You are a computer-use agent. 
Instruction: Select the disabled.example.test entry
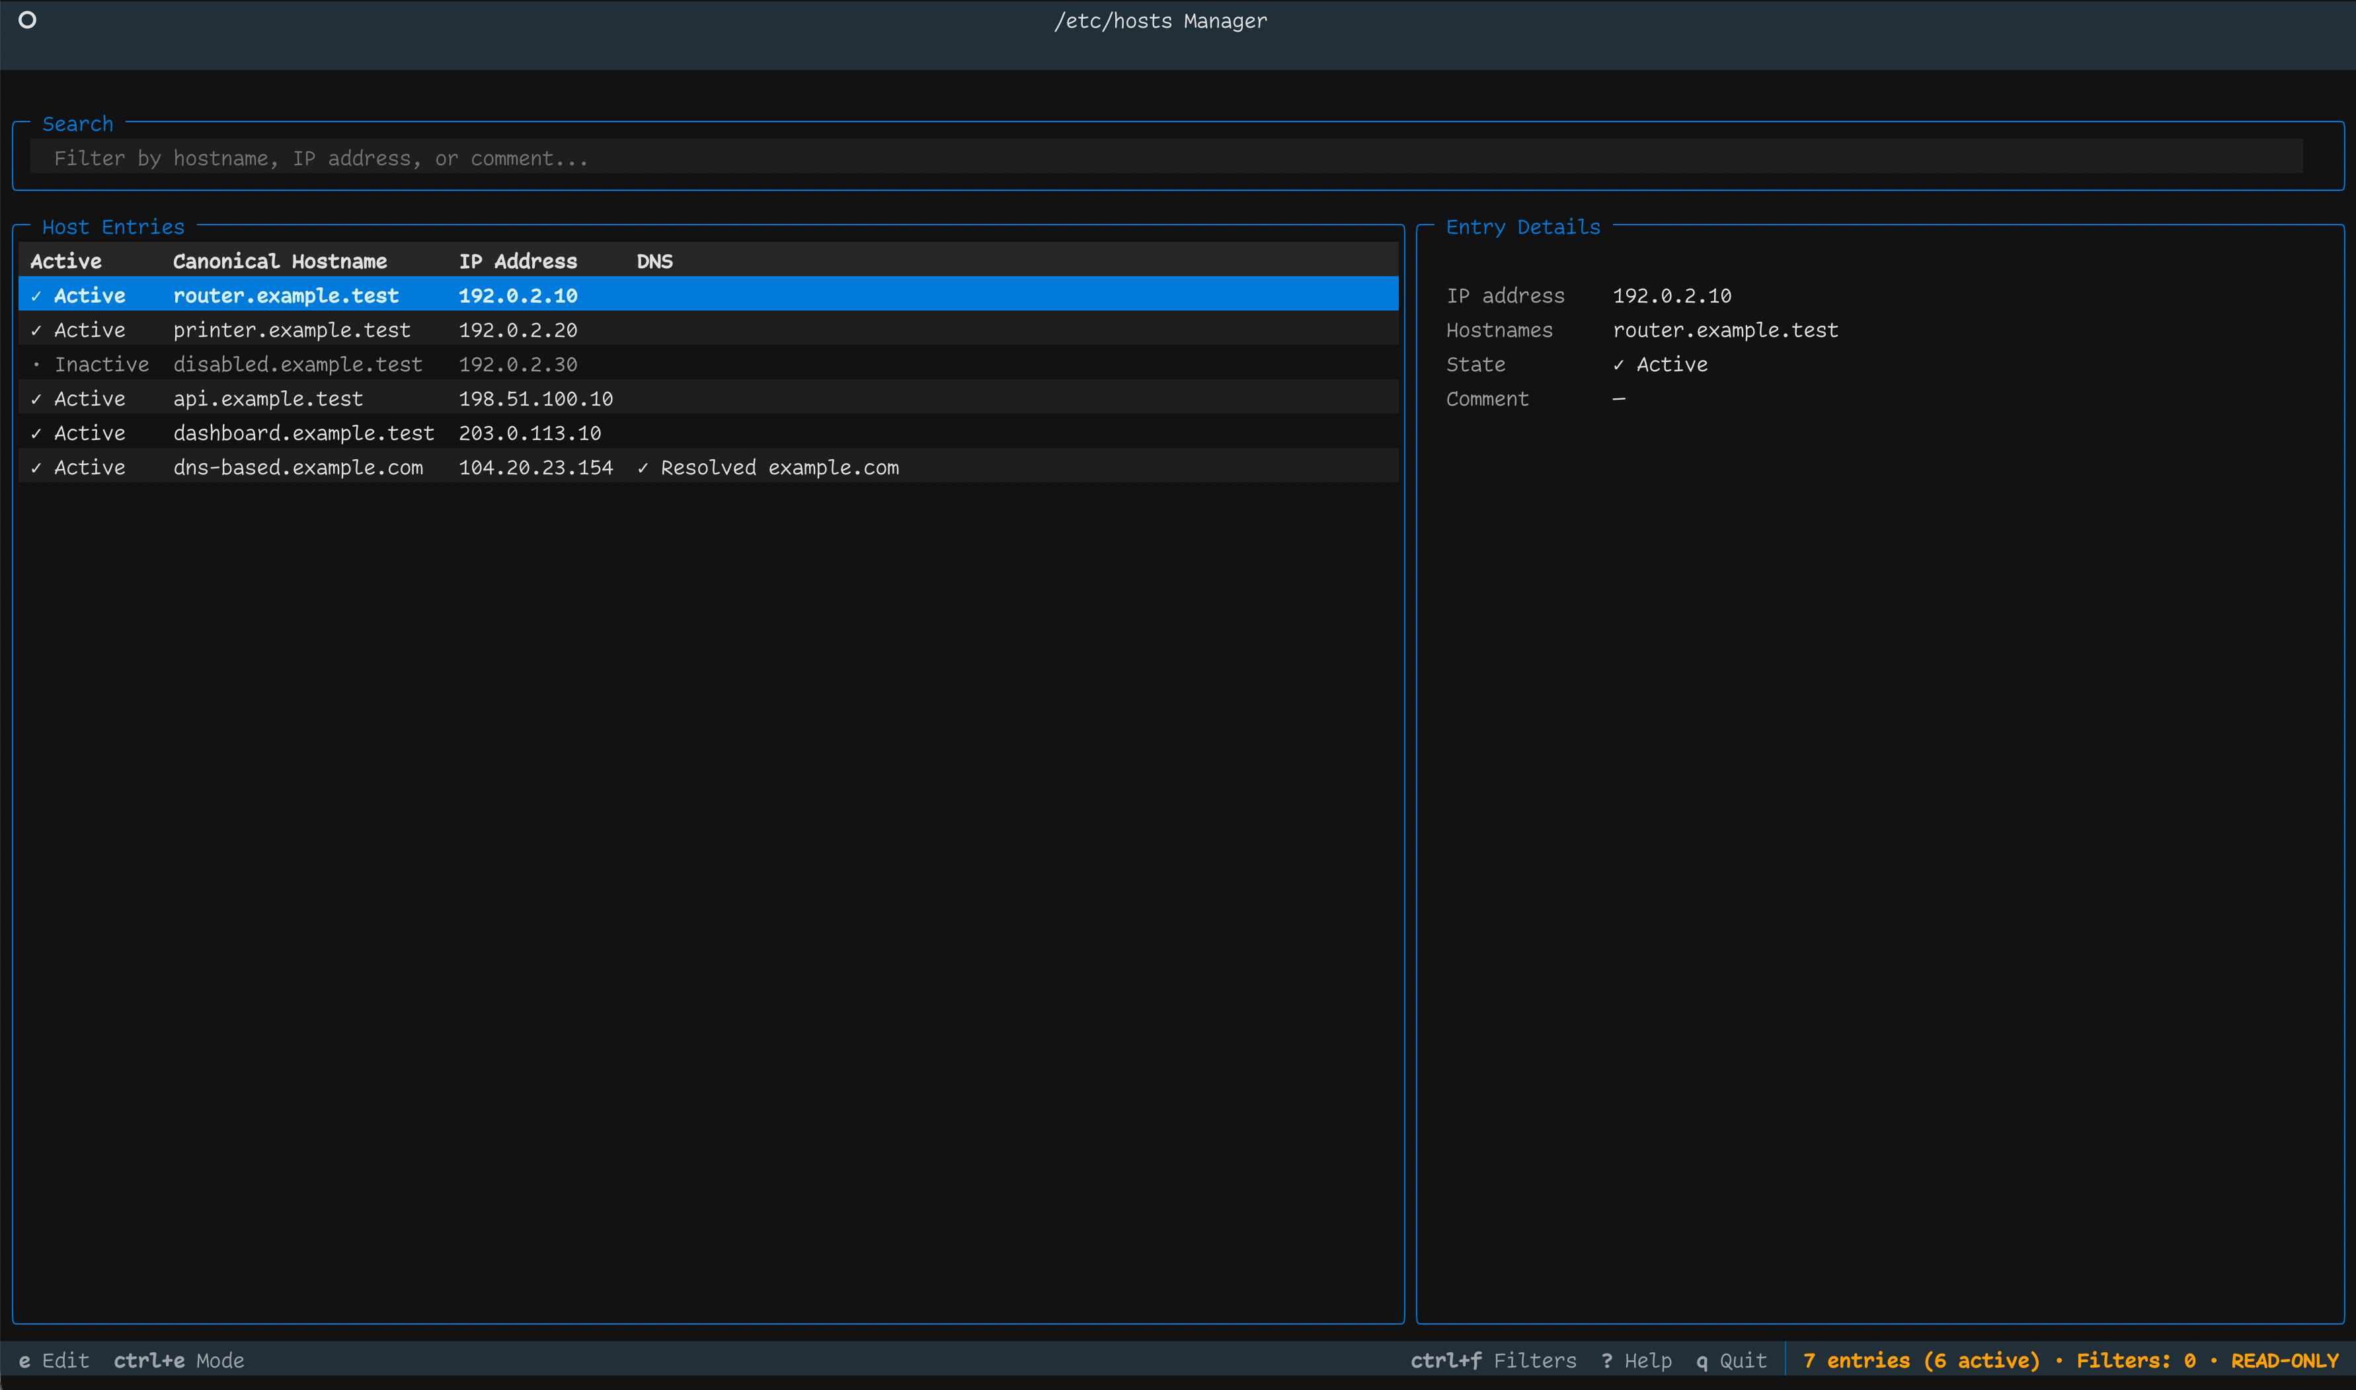(707, 363)
